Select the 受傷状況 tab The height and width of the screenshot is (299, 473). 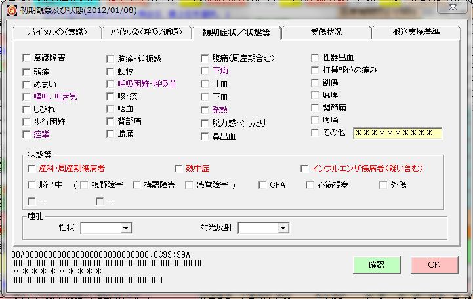tap(326, 32)
